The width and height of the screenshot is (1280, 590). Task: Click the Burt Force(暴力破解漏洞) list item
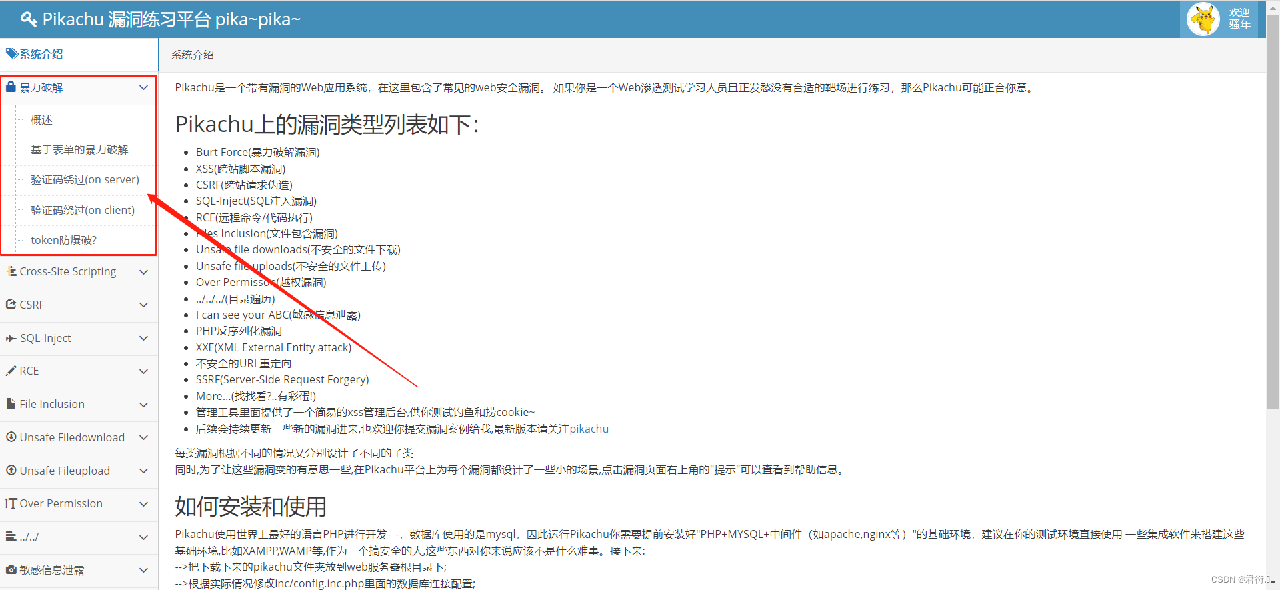pyautogui.click(x=258, y=153)
